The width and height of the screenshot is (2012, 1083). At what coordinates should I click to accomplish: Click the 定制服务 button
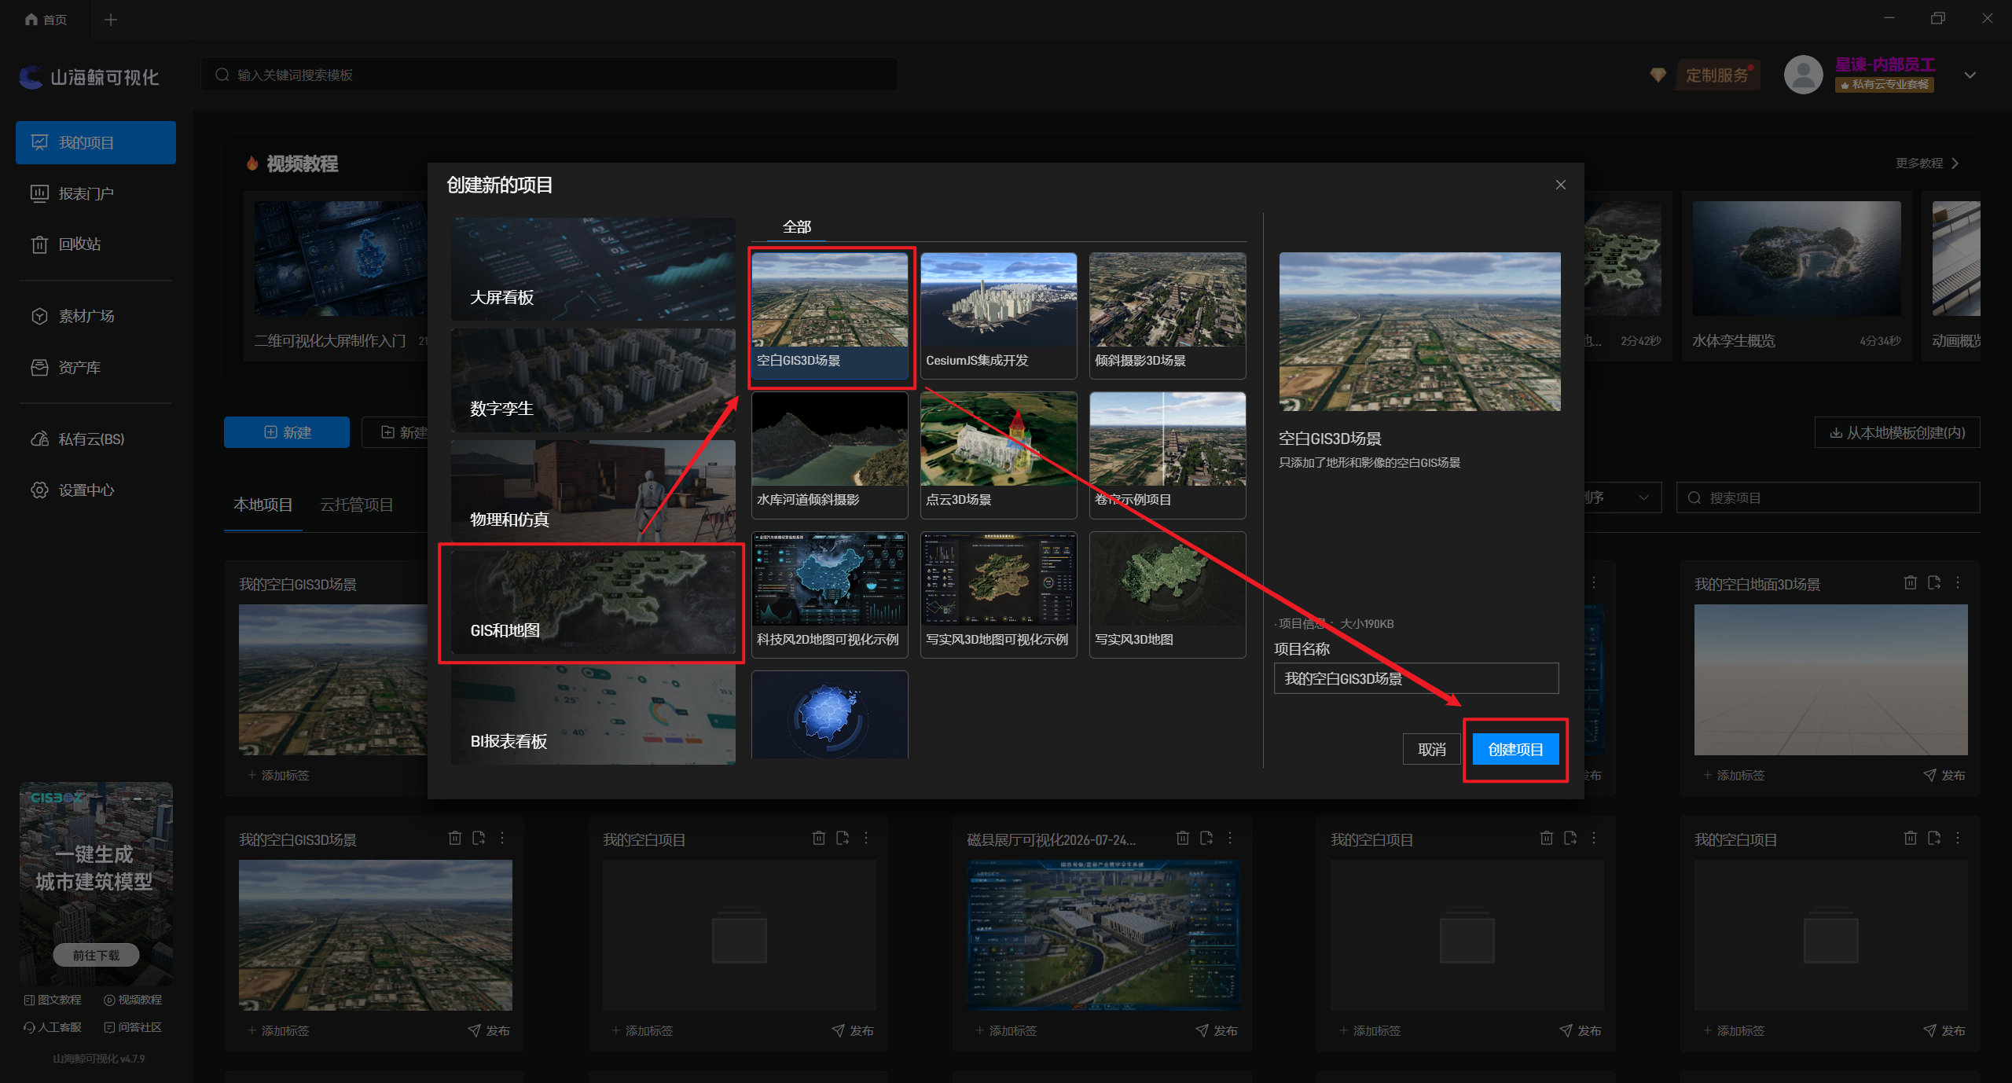tap(1718, 75)
